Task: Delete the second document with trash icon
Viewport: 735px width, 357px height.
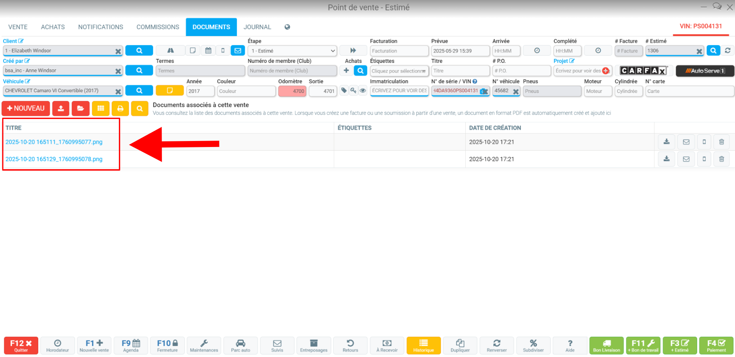Action: point(721,159)
